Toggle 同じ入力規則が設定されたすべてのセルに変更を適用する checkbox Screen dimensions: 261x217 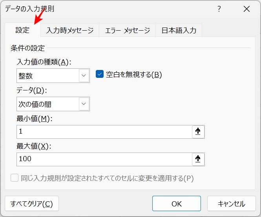tap(15, 178)
